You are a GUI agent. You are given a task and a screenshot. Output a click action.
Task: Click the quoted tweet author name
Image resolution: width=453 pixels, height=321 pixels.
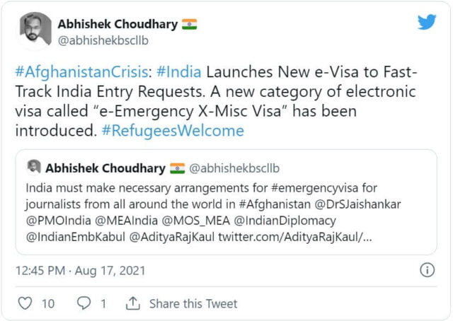coord(105,168)
